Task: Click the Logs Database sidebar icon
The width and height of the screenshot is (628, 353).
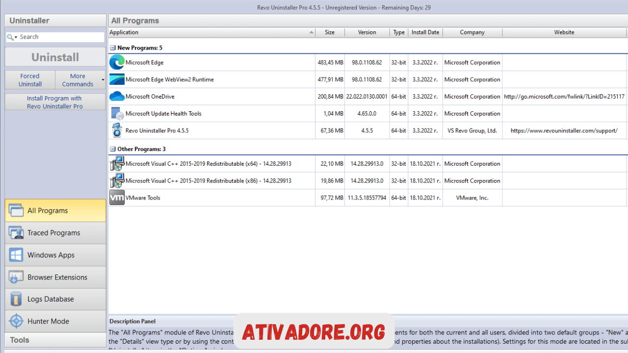Action: pos(16,299)
